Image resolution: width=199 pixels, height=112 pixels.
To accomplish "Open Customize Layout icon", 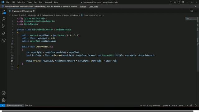I will pyautogui.click(x=183, y=2).
